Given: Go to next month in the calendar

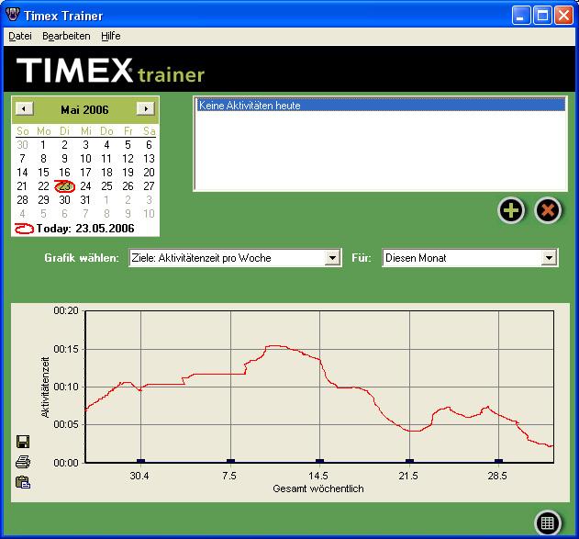Looking at the screenshot, I should (x=146, y=109).
